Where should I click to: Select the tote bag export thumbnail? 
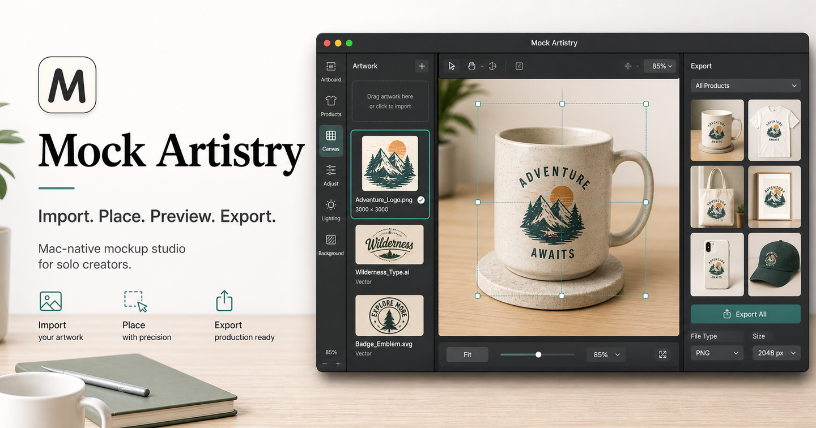pos(717,196)
